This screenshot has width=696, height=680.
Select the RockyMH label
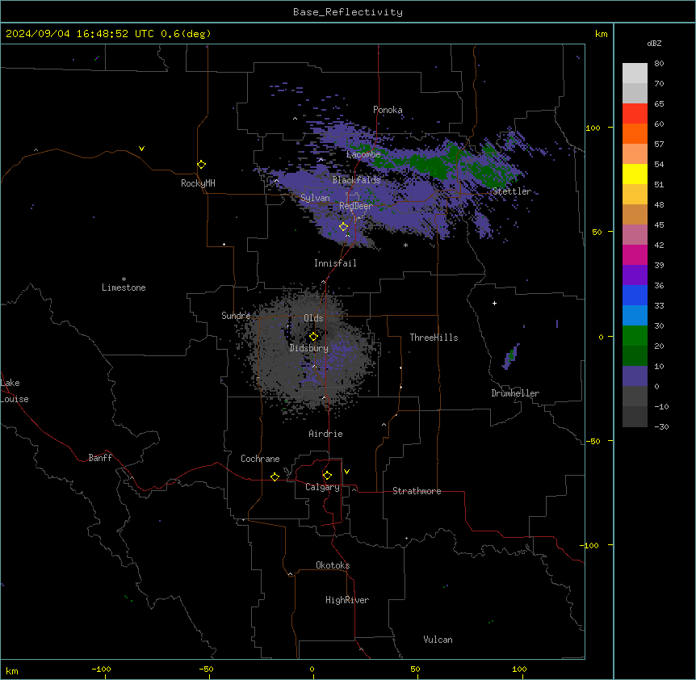click(x=198, y=183)
